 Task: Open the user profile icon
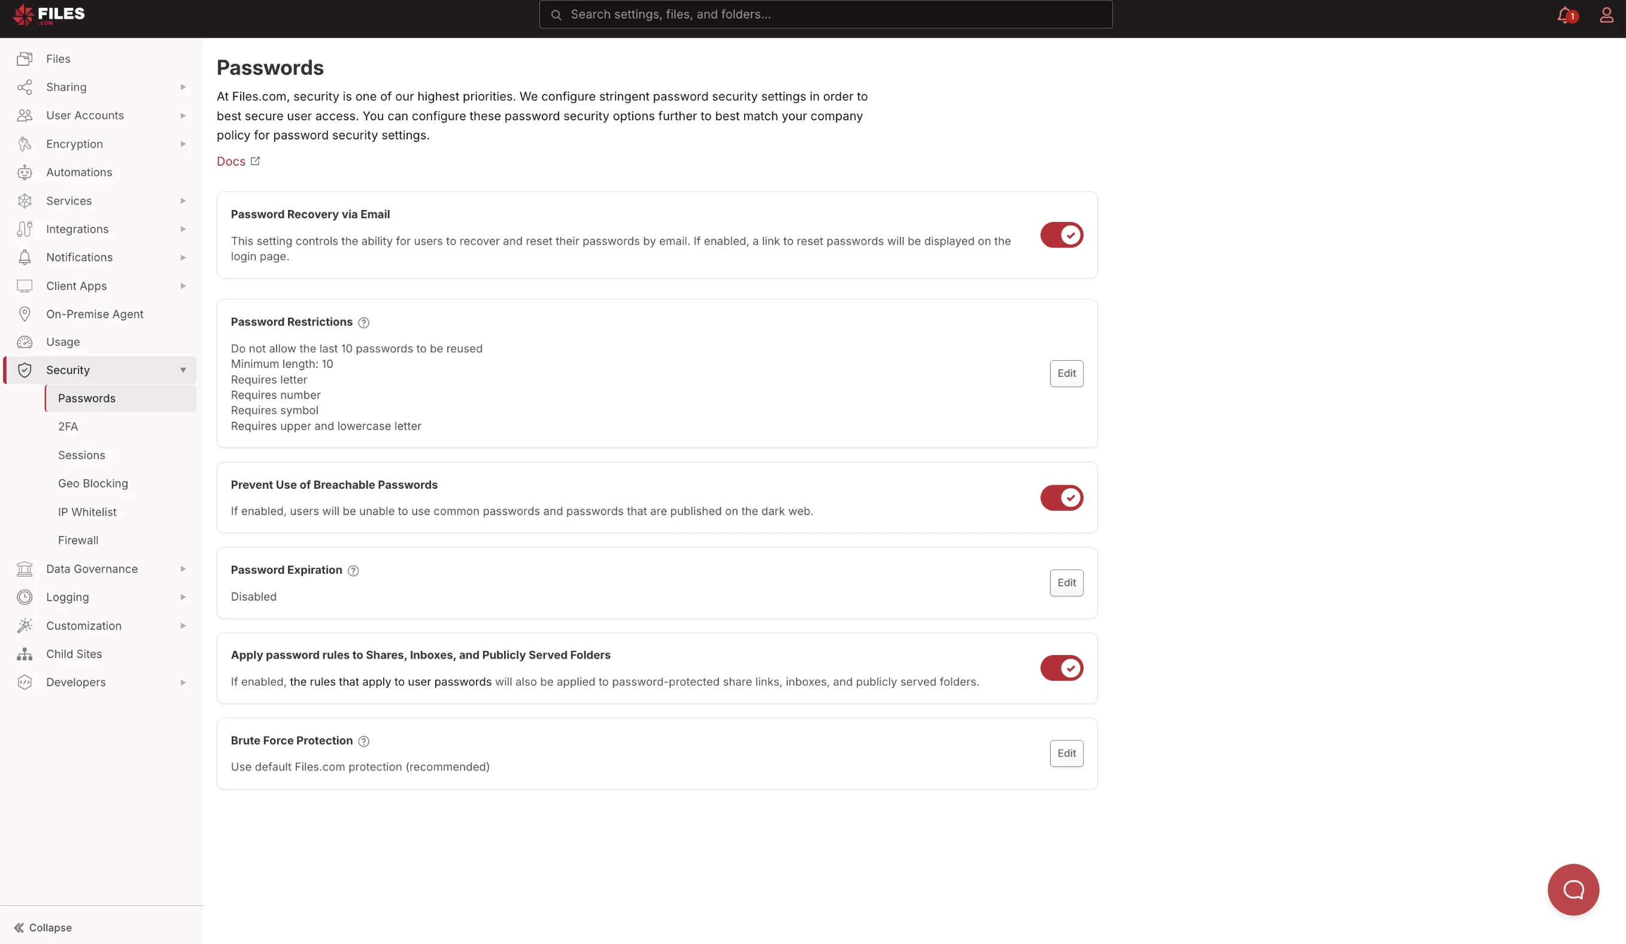pos(1606,15)
